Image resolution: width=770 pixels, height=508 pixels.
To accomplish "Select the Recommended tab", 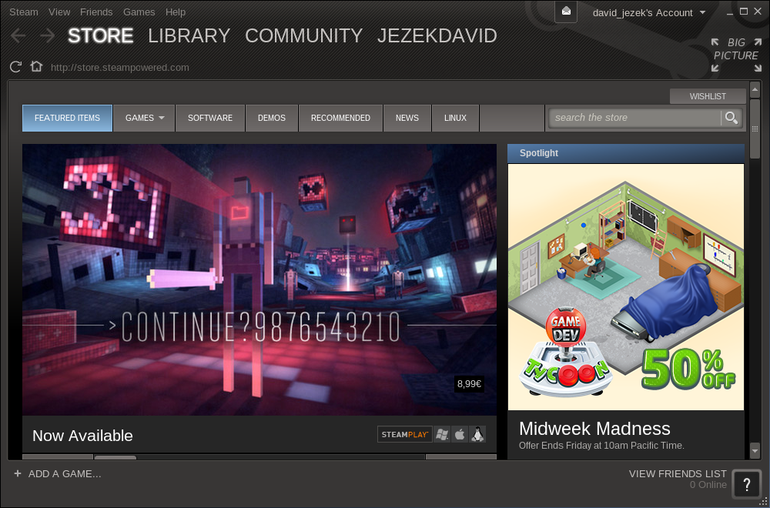I will 340,118.
